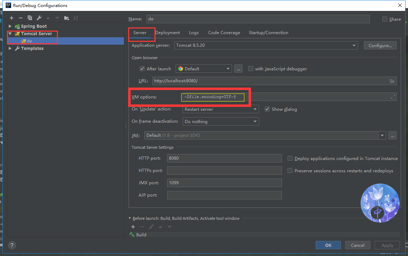Select Templates tree item
Viewport: 408px width, 256px height.
pos(32,49)
